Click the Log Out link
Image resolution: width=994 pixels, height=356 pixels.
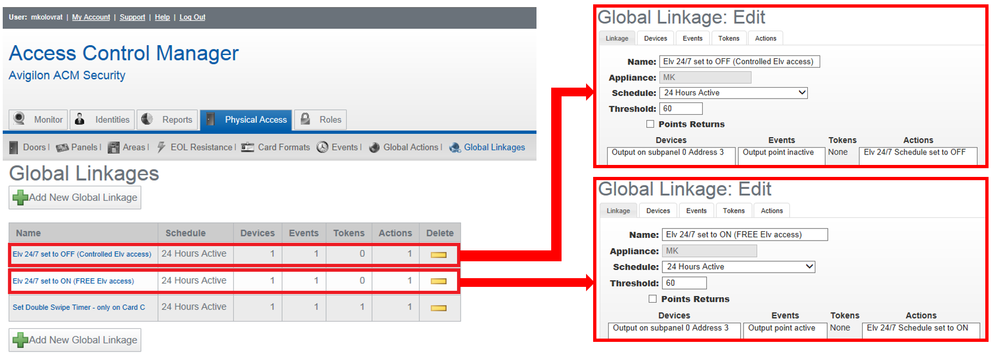(x=192, y=17)
